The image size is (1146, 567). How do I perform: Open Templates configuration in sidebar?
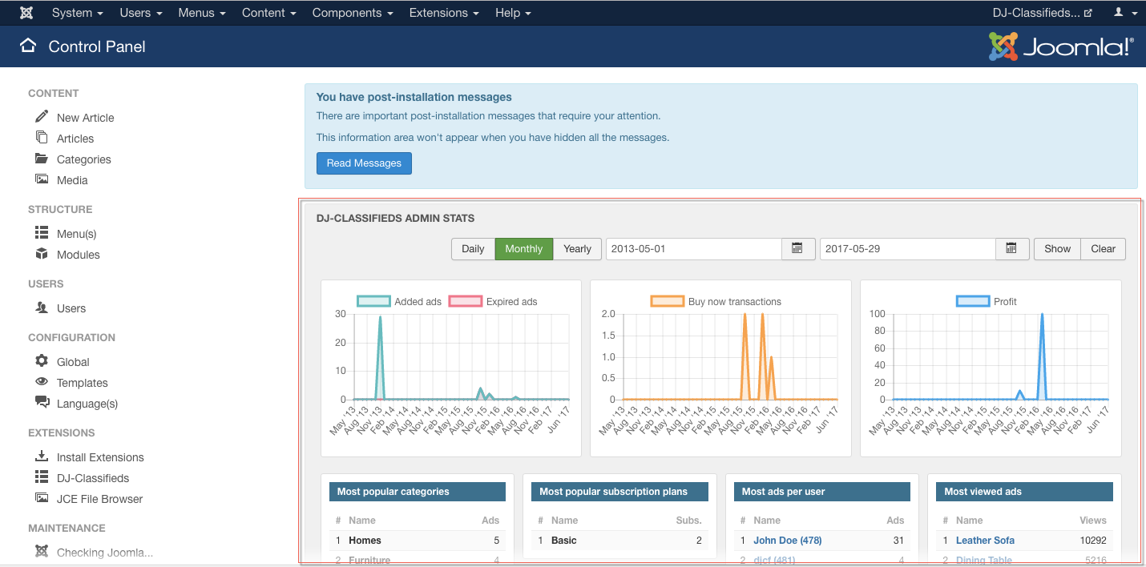click(82, 383)
